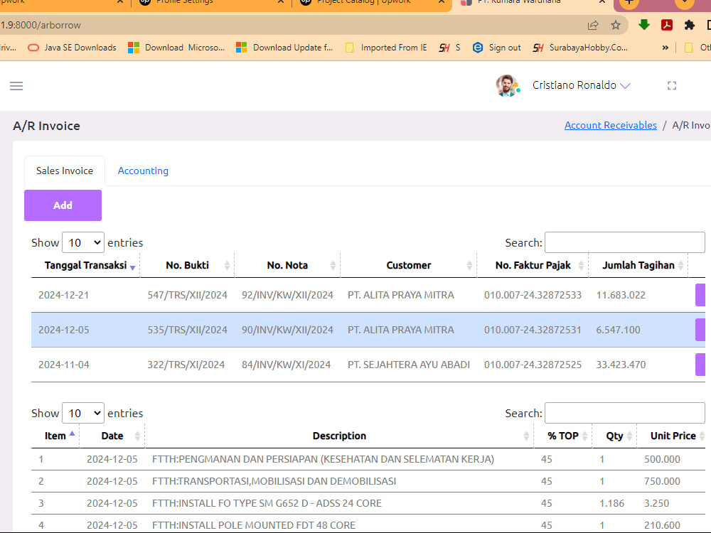Click invoice table Search field
Screen dimensions: 711x533
point(624,242)
